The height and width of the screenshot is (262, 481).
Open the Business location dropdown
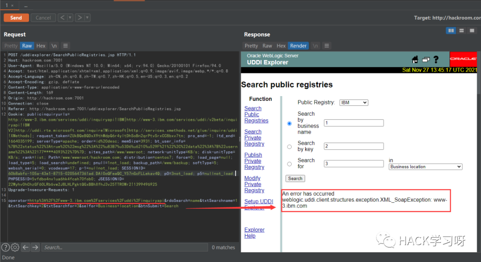(x=425, y=167)
